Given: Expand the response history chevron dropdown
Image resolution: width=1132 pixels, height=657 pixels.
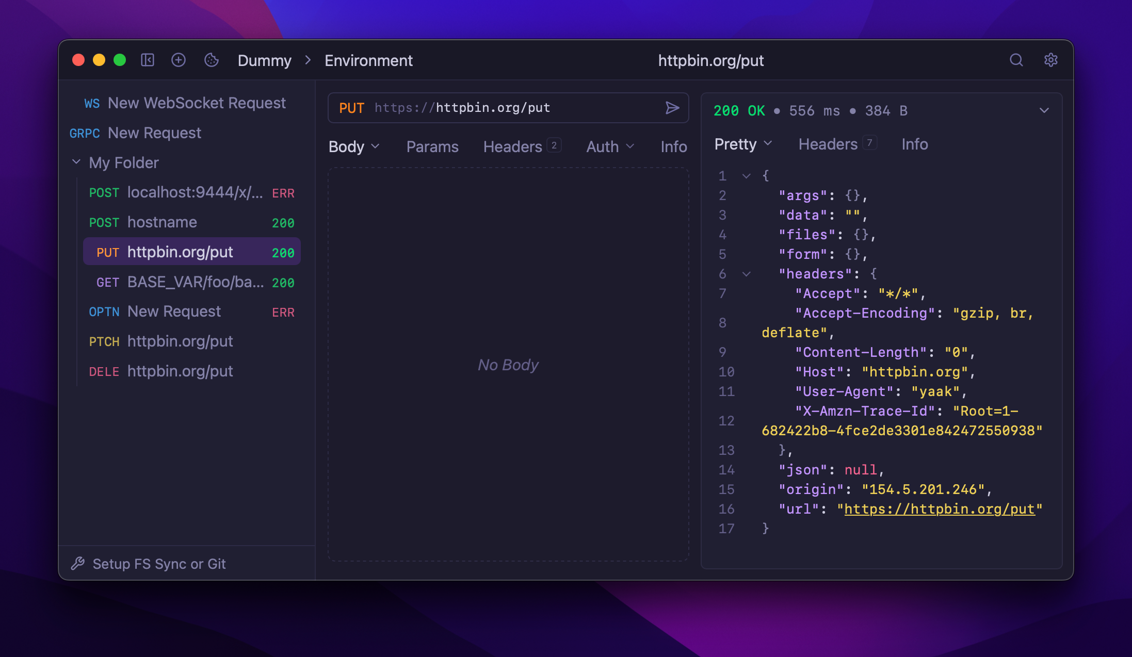Looking at the screenshot, I should (x=1044, y=110).
